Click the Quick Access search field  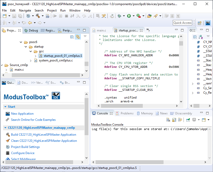point(182,23)
